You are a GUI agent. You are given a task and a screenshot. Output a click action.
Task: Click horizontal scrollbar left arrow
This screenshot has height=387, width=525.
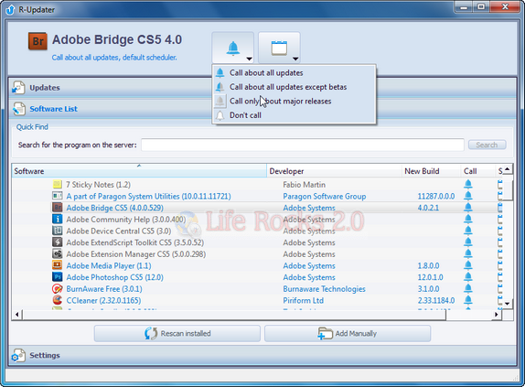click(x=16, y=315)
